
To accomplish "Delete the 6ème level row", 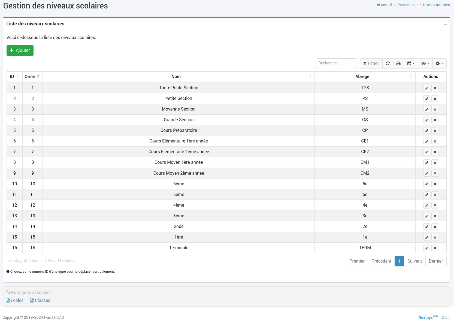I will pyautogui.click(x=435, y=184).
